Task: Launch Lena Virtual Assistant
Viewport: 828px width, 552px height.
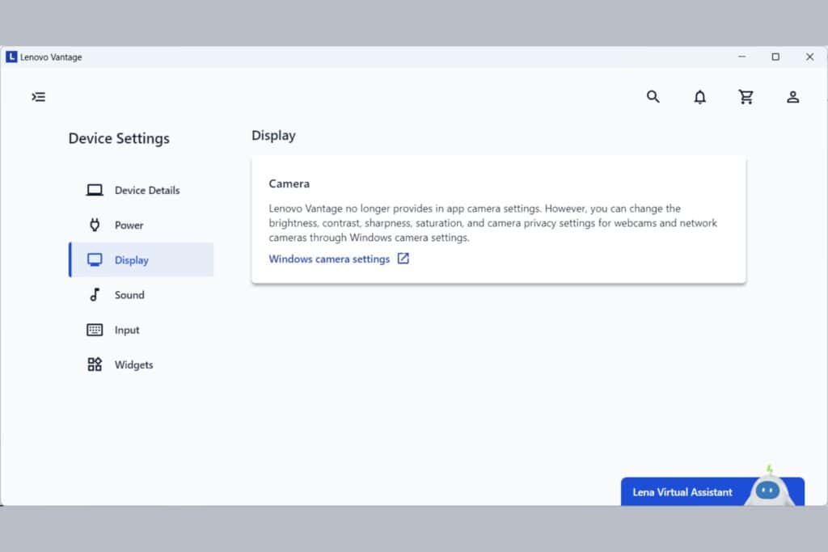Action: click(x=682, y=491)
